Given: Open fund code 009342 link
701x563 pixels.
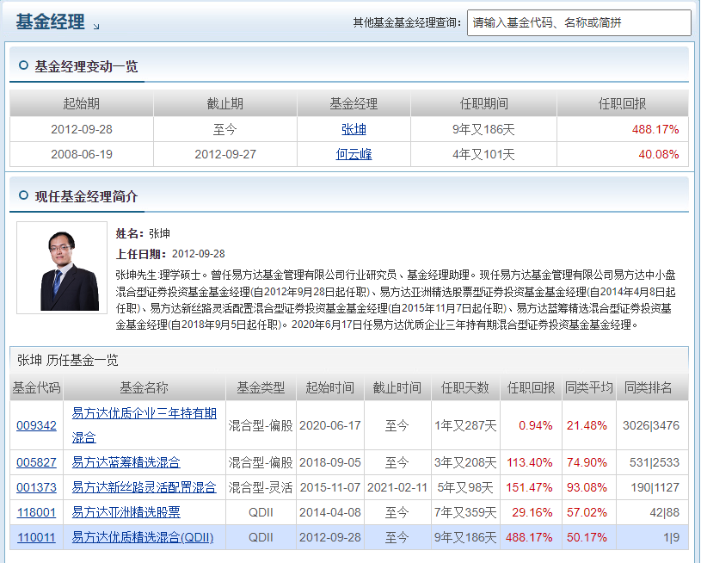Looking at the screenshot, I should click(x=36, y=425).
